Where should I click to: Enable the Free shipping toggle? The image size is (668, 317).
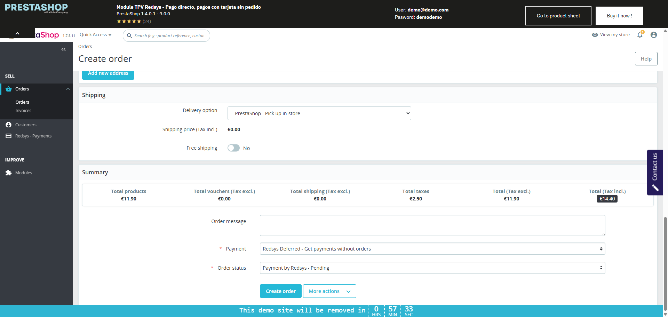click(233, 148)
